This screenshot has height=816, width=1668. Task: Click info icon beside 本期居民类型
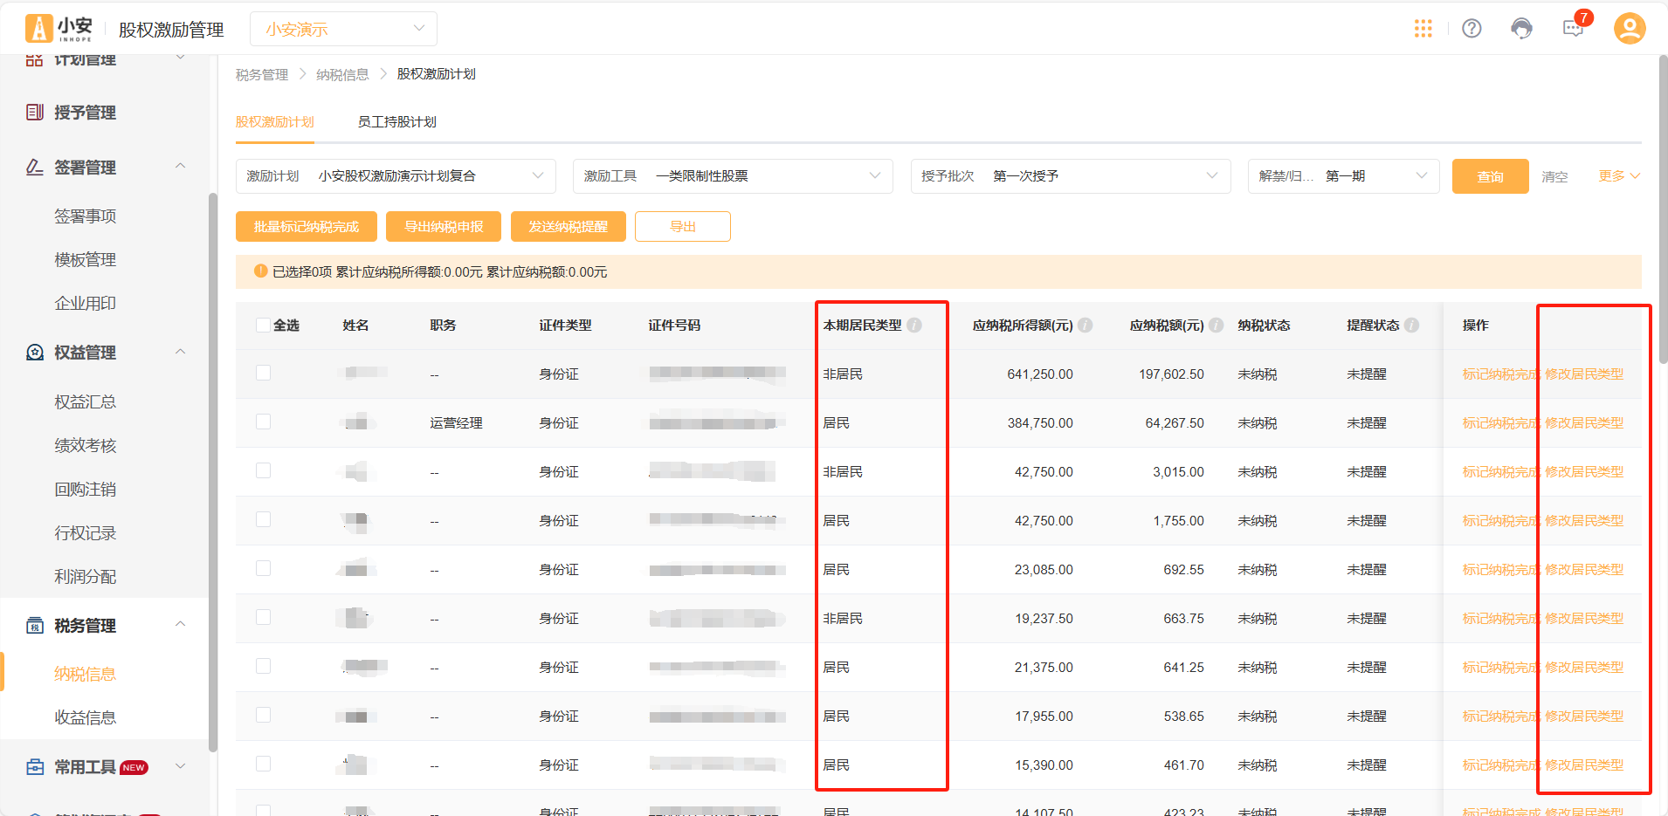pos(914,326)
